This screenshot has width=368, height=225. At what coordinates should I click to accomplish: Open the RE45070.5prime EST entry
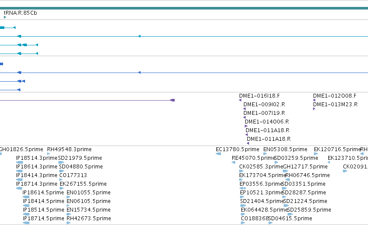pyautogui.click(x=253, y=158)
